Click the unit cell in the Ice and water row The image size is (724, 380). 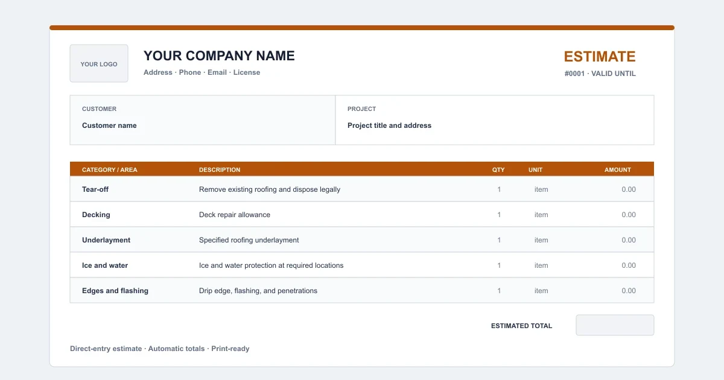pyautogui.click(x=541, y=265)
